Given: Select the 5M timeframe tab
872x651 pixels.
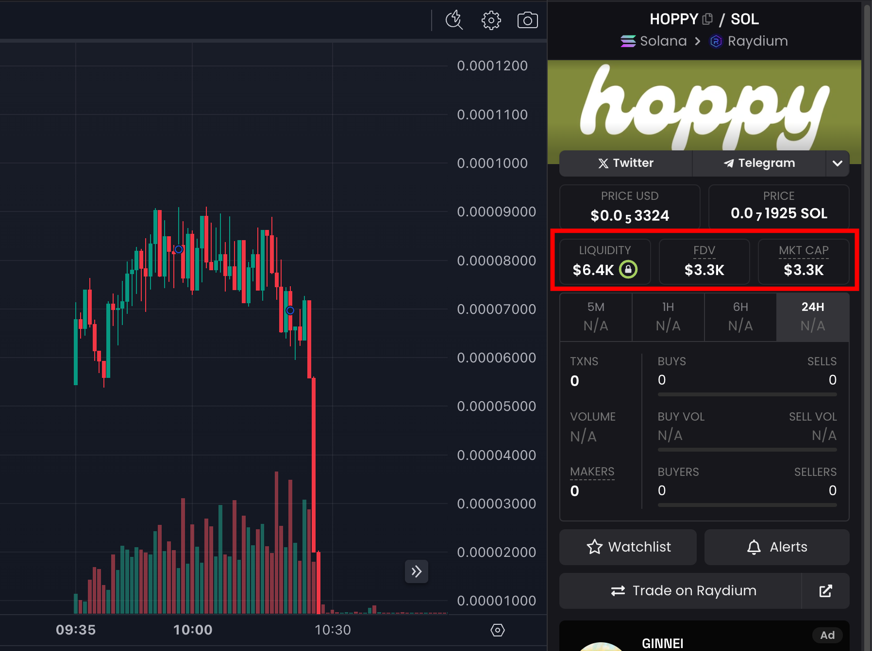Looking at the screenshot, I should pyautogui.click(x=596, y=316).
